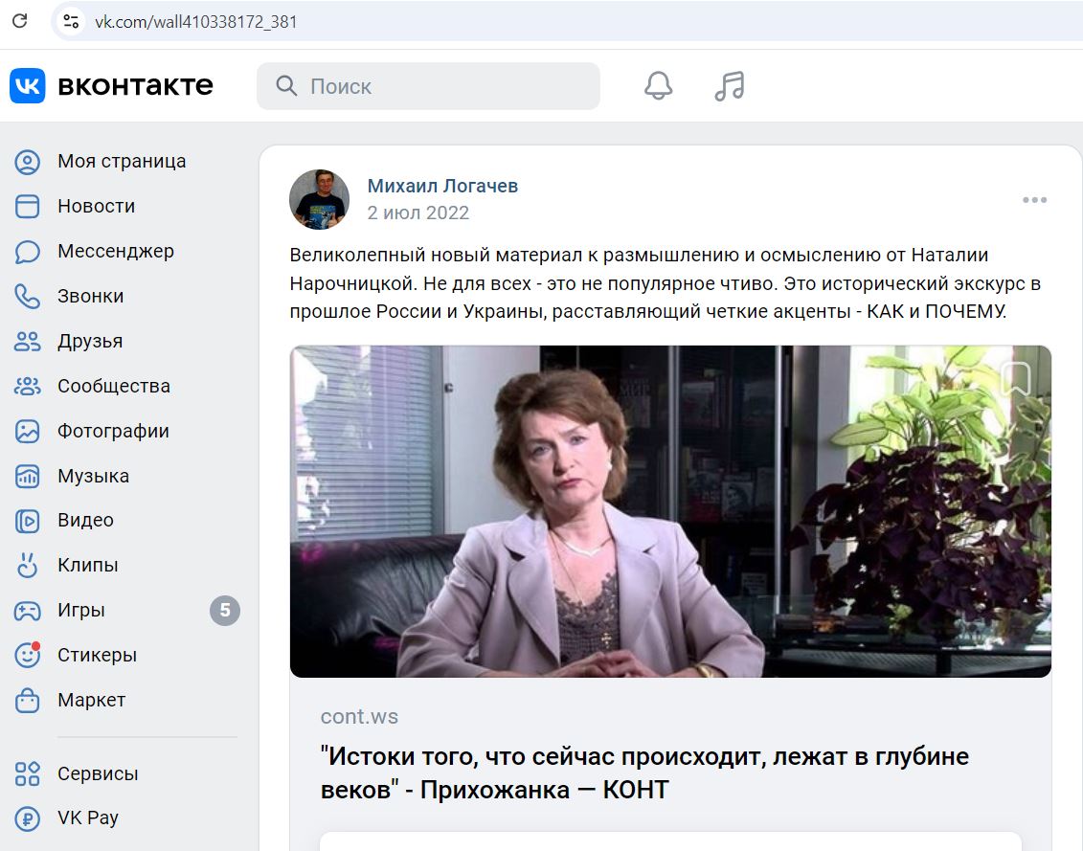The width and height of the screenshot is (1083, 851).
Task: Open the Games controller icon
Action: [28, 611]
